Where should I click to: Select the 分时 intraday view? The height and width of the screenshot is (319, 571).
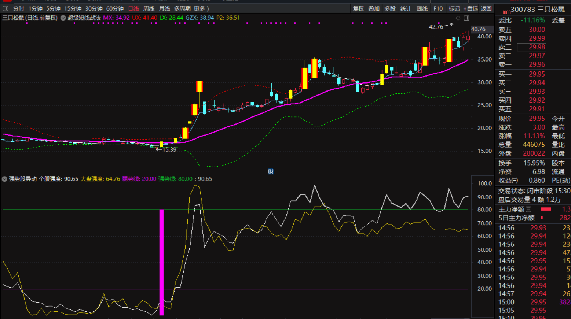tap(18, 8)
